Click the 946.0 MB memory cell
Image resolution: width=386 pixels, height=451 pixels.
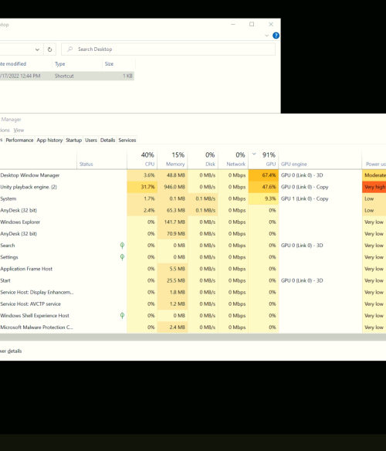click(x=173, y=187)
